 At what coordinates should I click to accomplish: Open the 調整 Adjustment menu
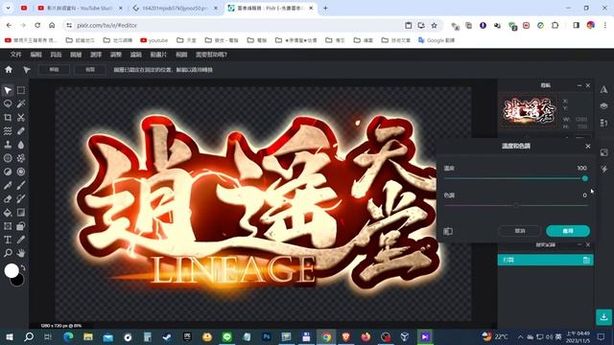point(116,55)
